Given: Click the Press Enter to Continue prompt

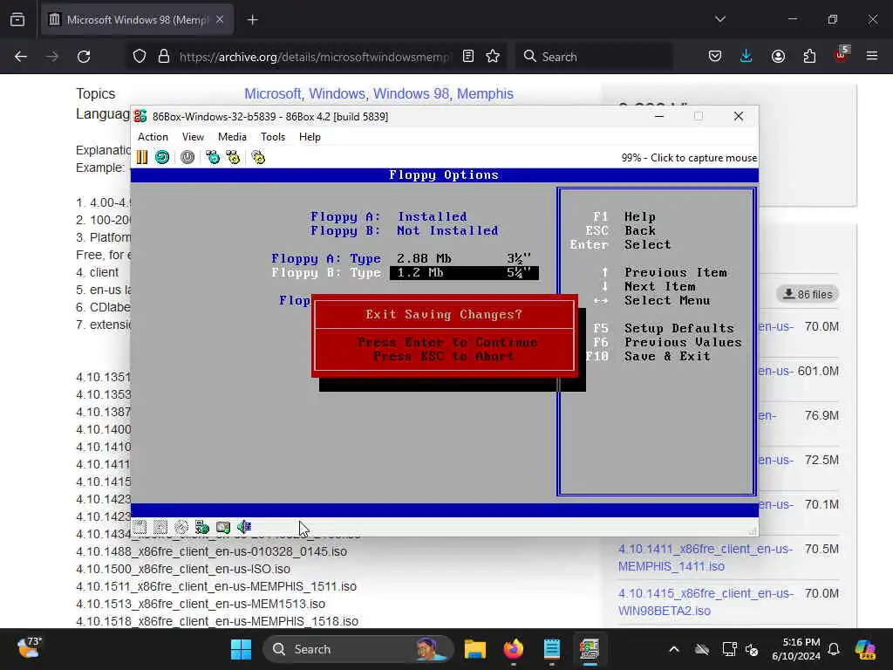Looking at the screenshot, I should (447, 342).
